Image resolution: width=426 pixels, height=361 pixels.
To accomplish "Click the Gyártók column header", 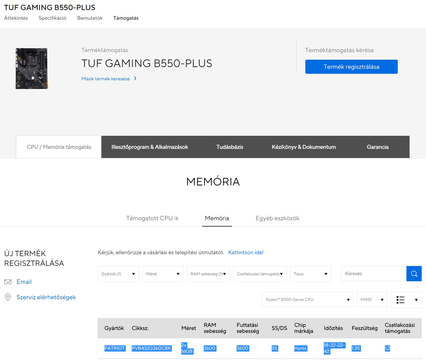I will click(114, 328).
